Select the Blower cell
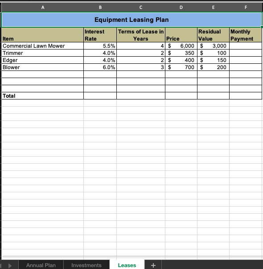 coord(42,67)
